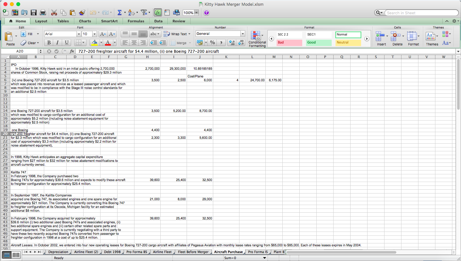Apply the Good cell style
The image size is (461, 261).
(x=319, y=42)
